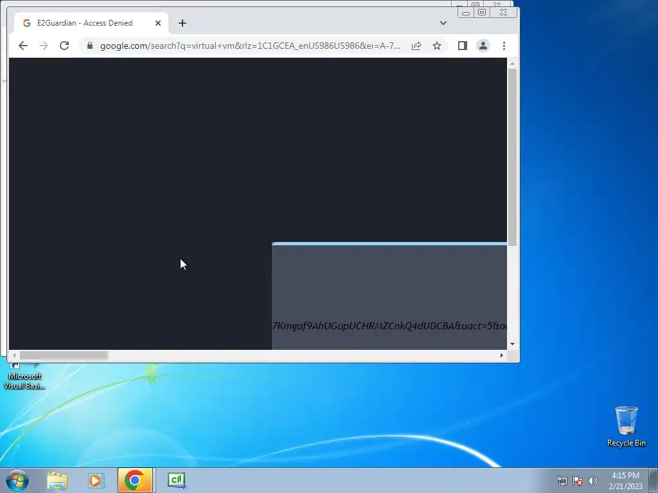The height and width of the screenshot is (493, 658).
Task: Click the horizontal scrollbar left arrow
Action: pos(14,356)
